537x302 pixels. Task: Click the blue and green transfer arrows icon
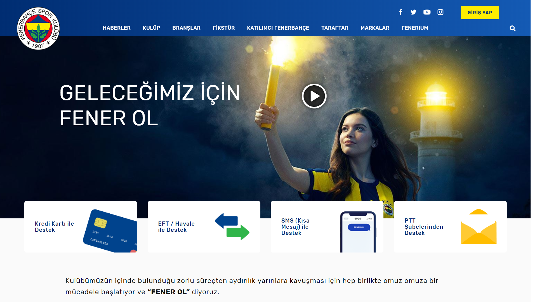[232, 226]
